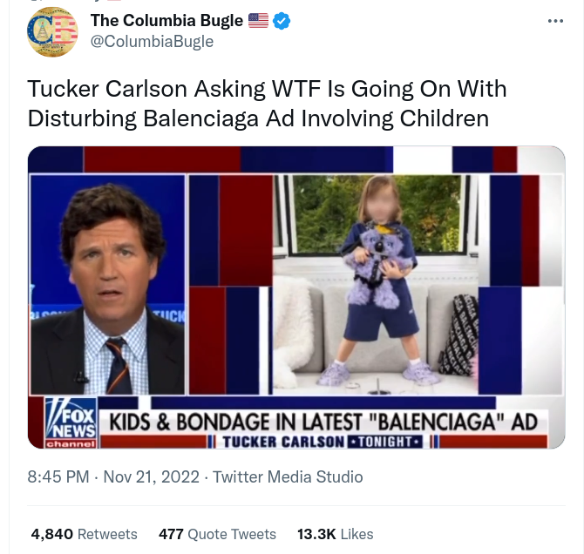Click the "KIDS & BONDAGE" headline banner

pyautogui.click(x=323, y=421)
